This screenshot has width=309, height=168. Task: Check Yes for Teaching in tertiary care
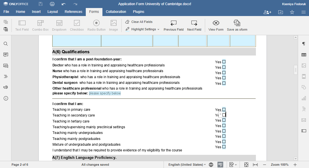(x=224, y=120)
